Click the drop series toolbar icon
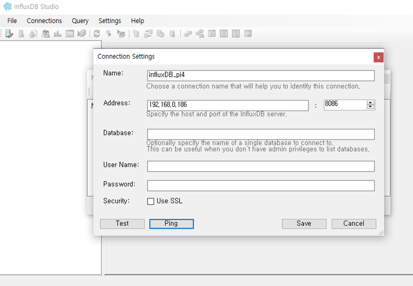This screenshot has width=413, height=286. [x=236, y=34]
